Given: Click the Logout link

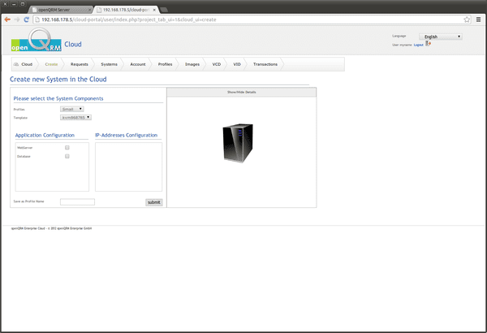Looking at the screenshot, I should [418, 45].
